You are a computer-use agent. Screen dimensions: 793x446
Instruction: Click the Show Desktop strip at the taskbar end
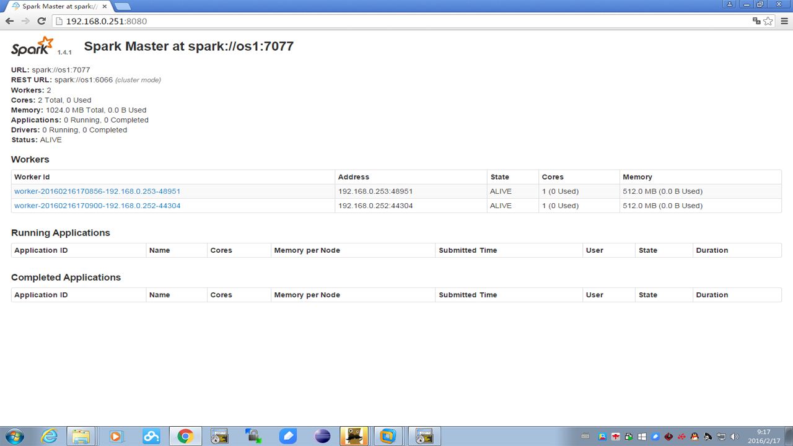(x=789, y=436)
